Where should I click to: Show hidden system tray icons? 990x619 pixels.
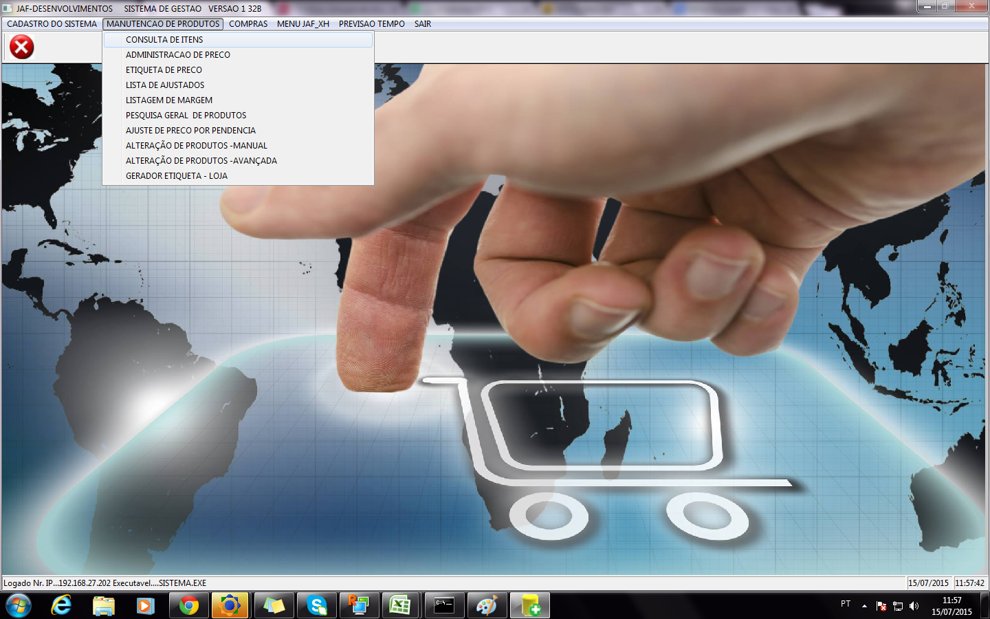(x=864, y=606)
